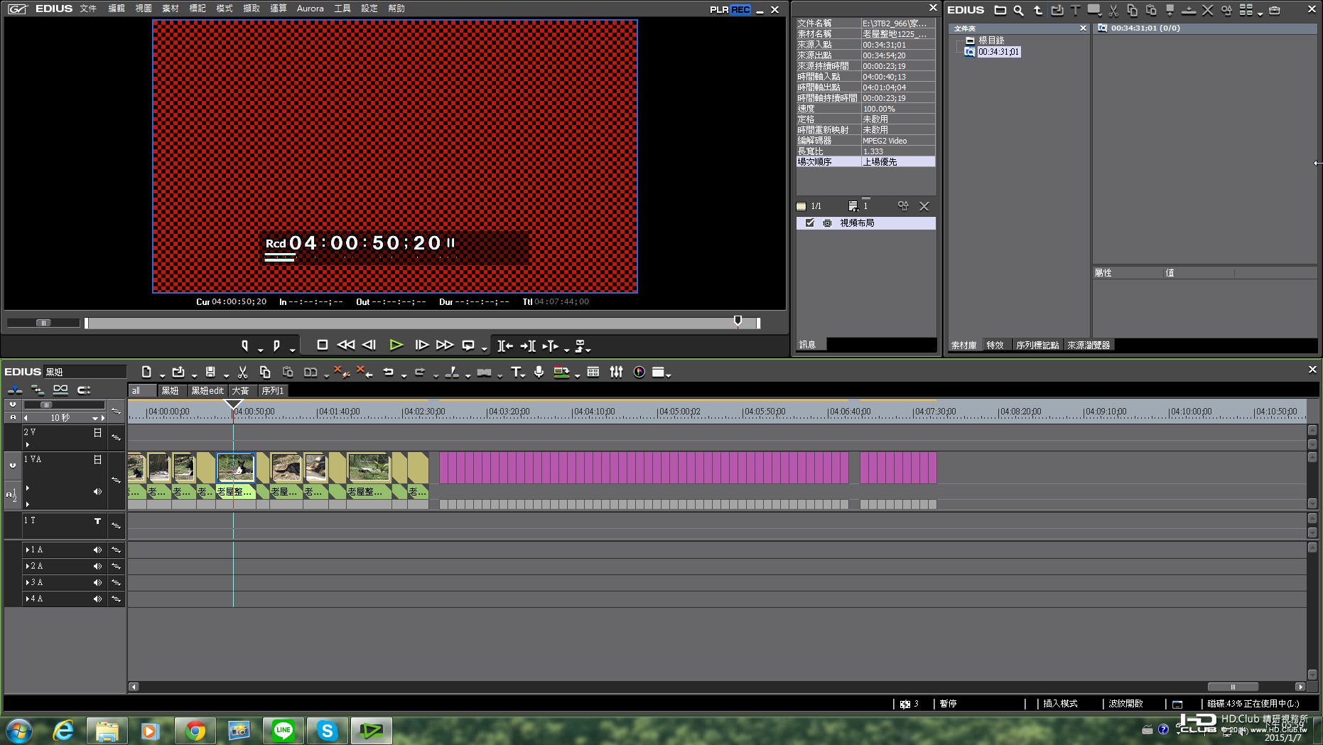Uncheck the 視頻布局 effect checkbox

pos(810,223)
